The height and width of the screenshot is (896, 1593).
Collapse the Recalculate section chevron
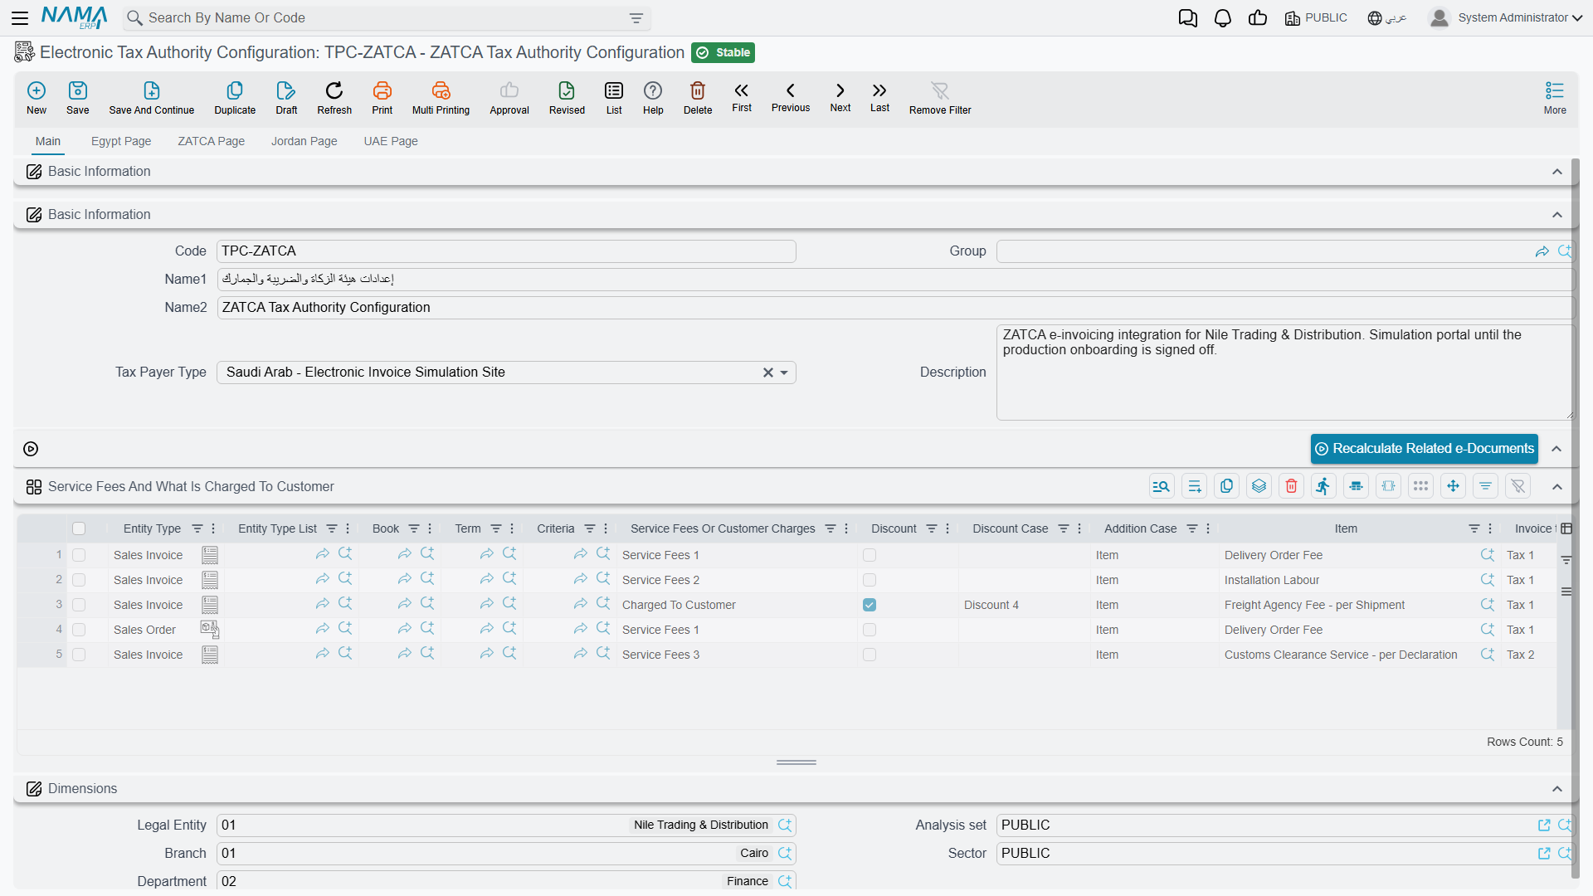coord(1556,449)
